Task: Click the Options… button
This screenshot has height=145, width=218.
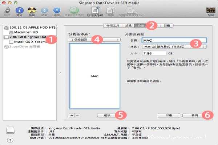Action: click(x=108, y=115)
